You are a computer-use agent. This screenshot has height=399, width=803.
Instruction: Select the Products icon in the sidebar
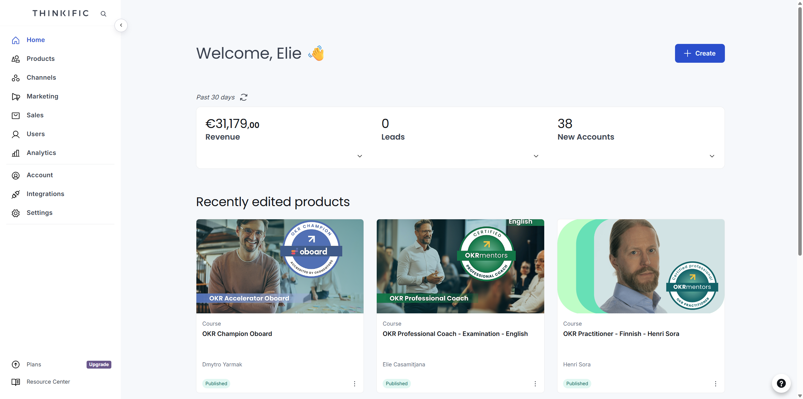point(16,59)
